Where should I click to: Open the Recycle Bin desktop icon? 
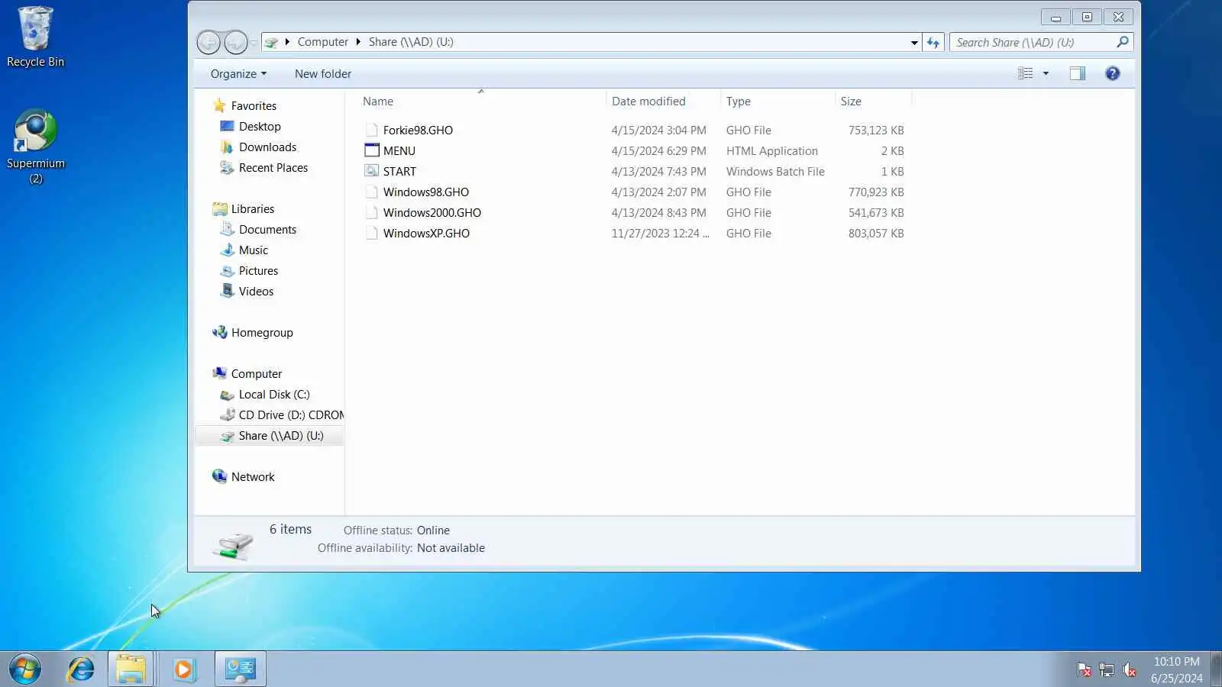click(35, 37)
